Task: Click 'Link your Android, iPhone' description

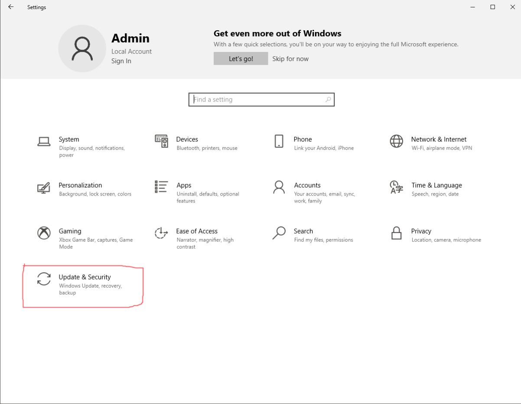Action: [324, 148]
